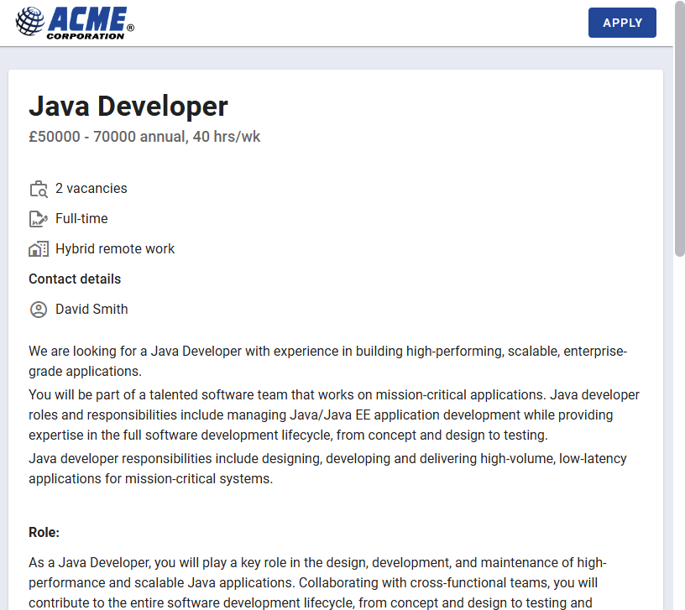
Task: Click the Full-time text label
Action: (x=81, y=219)
